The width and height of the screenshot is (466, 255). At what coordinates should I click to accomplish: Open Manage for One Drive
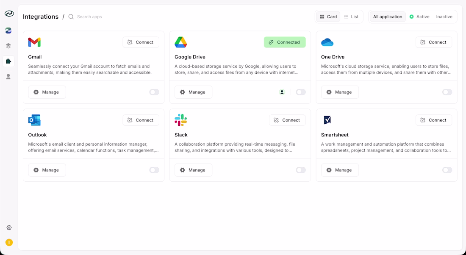tap(340, 92)
